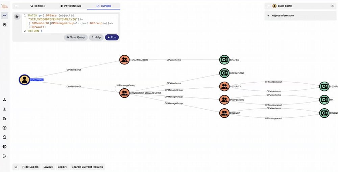Select the Finance group node
The image size is (338, 172).
pos(224,113)
